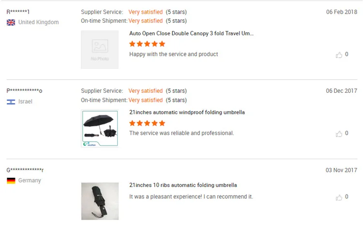
Task: Click the 06 Feb 2018 review date
Action: [341, 12]
